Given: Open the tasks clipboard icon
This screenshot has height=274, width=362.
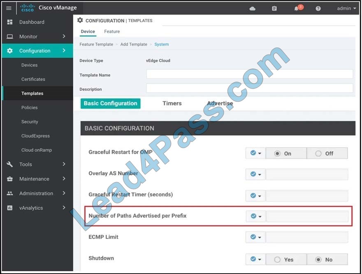Looking at the screenshot, I should point(274,9).
